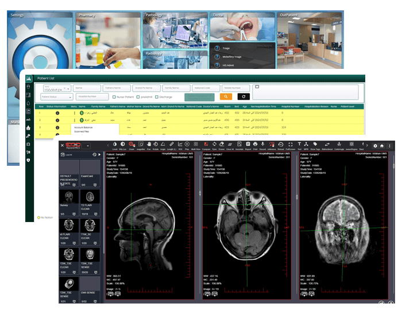Select the Eraser tool

point(222,145)
